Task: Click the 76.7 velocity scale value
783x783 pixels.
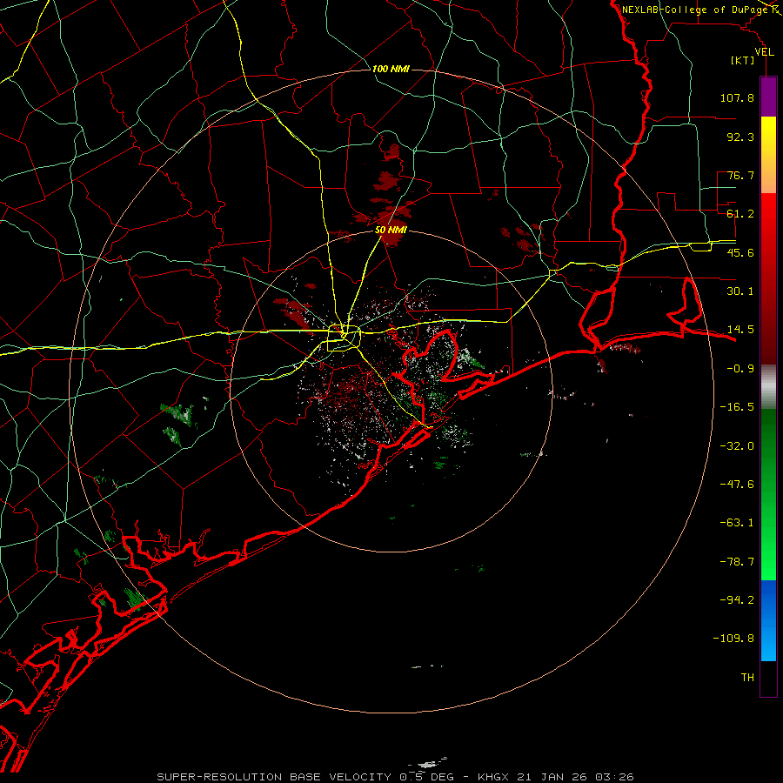Action: [x=740, y=175]
